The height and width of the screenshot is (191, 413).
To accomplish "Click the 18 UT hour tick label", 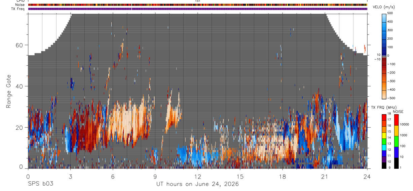I will 283,176.
